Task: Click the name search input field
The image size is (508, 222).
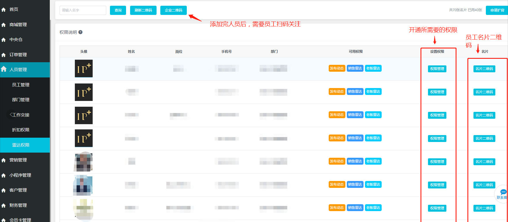Action: 83,10
